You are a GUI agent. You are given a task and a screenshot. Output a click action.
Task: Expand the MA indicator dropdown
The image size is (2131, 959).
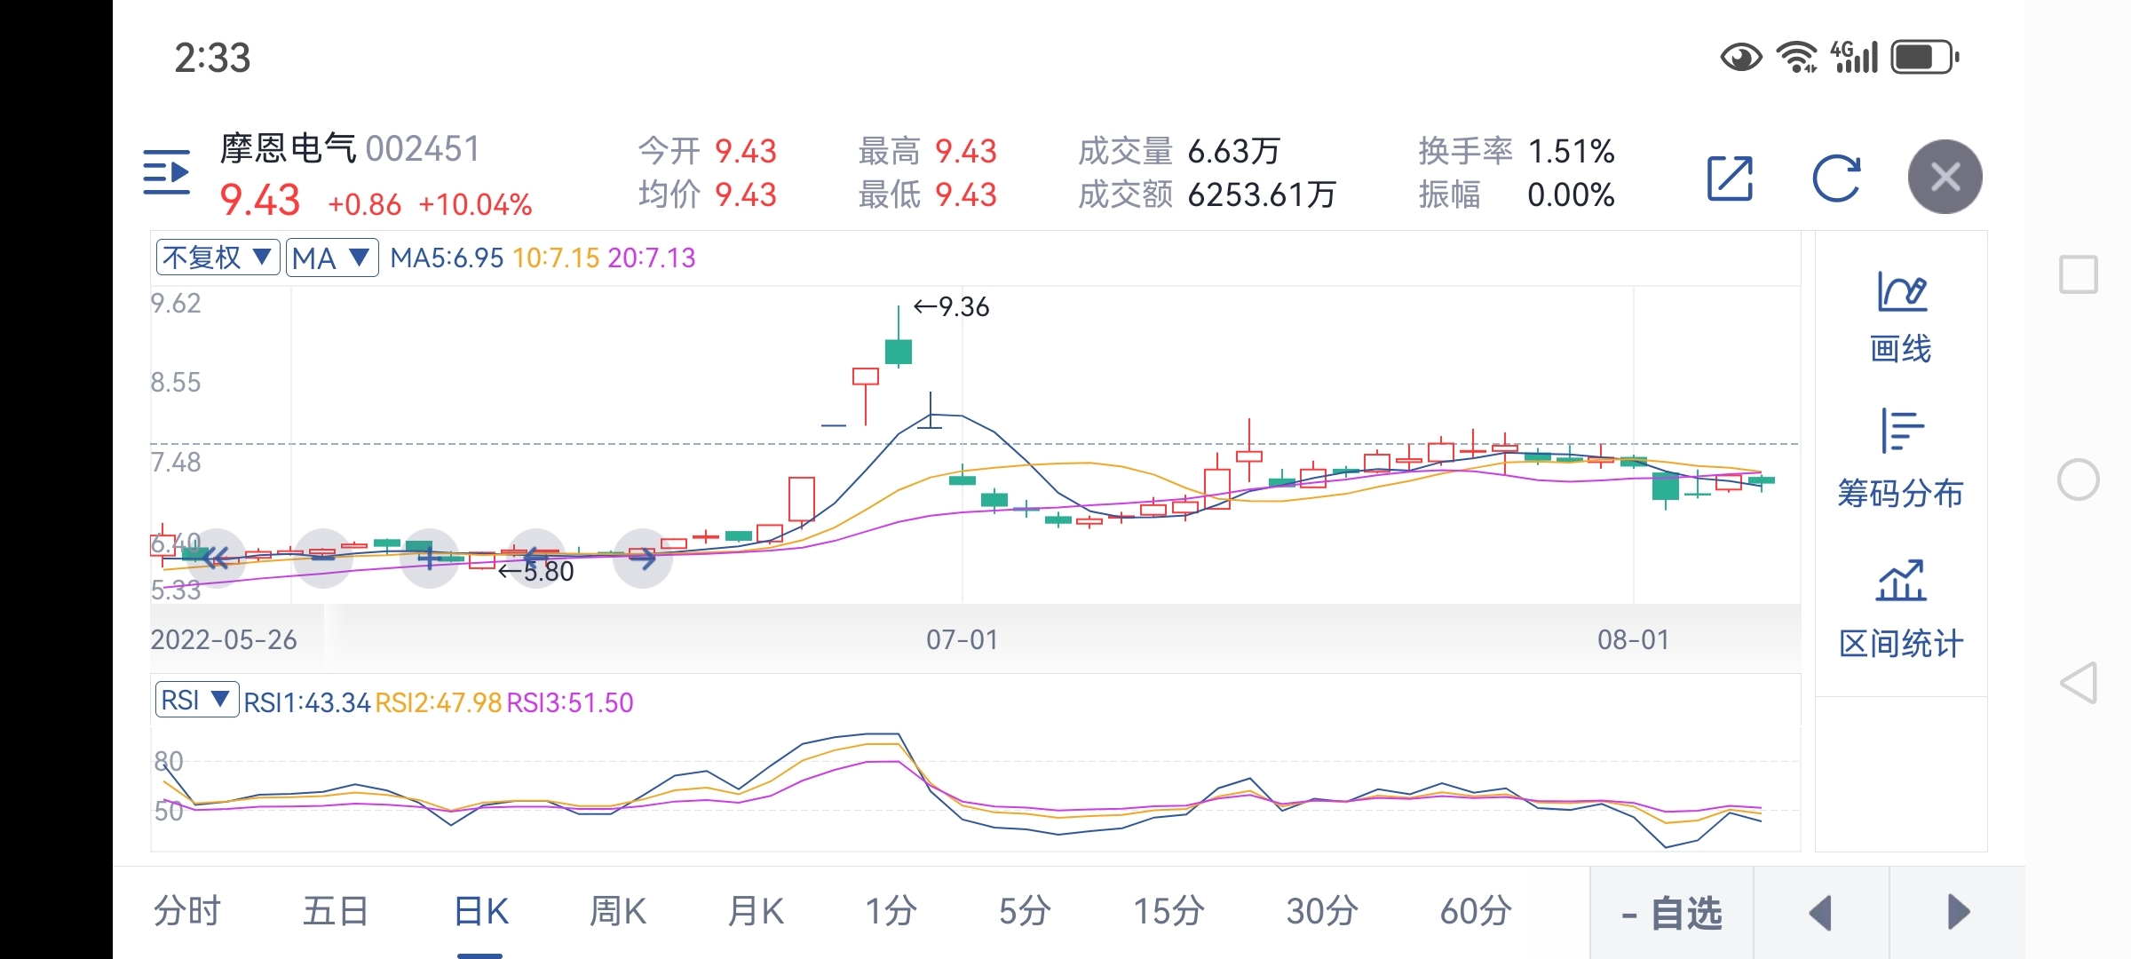[x=331, y=258]
